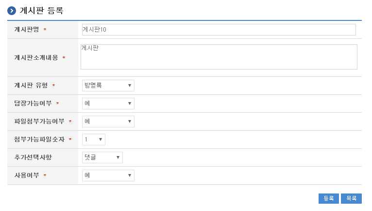Click the 답장가능여부 label
The image size is (372, 211).
tap(33, 104)
